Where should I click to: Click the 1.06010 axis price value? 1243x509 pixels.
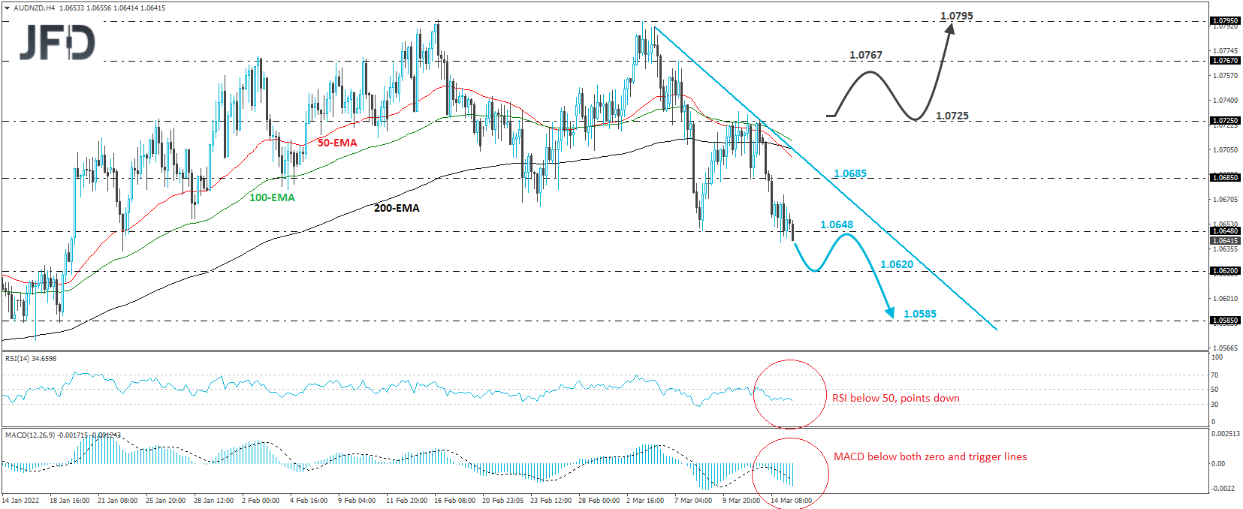click(1225, 299)
